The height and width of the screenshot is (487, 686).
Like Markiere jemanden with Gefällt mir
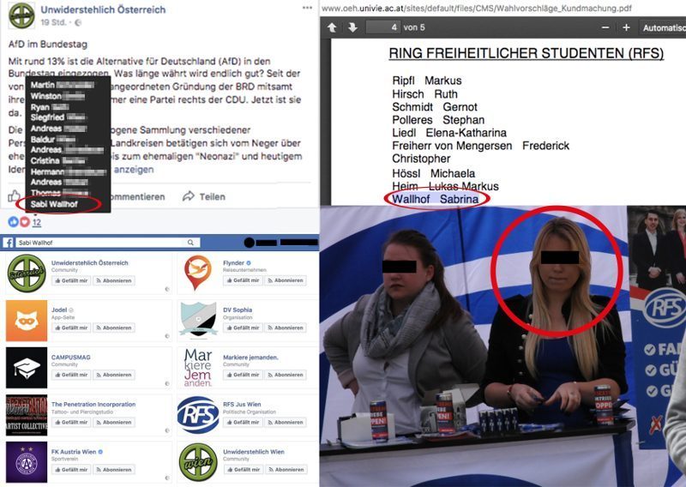point(243,375)
